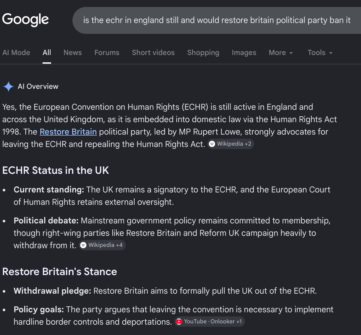Click the ECHR Status in the UK heading
The image size is (361, 335).
(56, 170)
